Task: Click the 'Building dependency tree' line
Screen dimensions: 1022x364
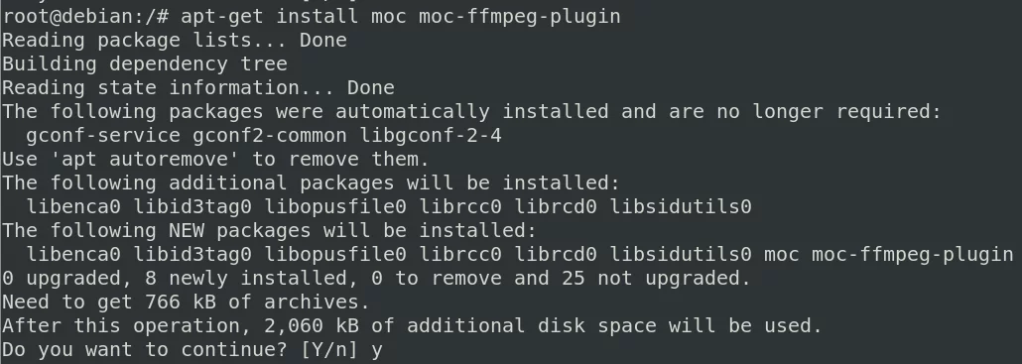Action: (145, 63)
